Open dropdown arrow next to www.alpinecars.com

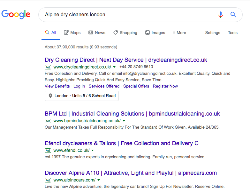click(x=99, y=180)
